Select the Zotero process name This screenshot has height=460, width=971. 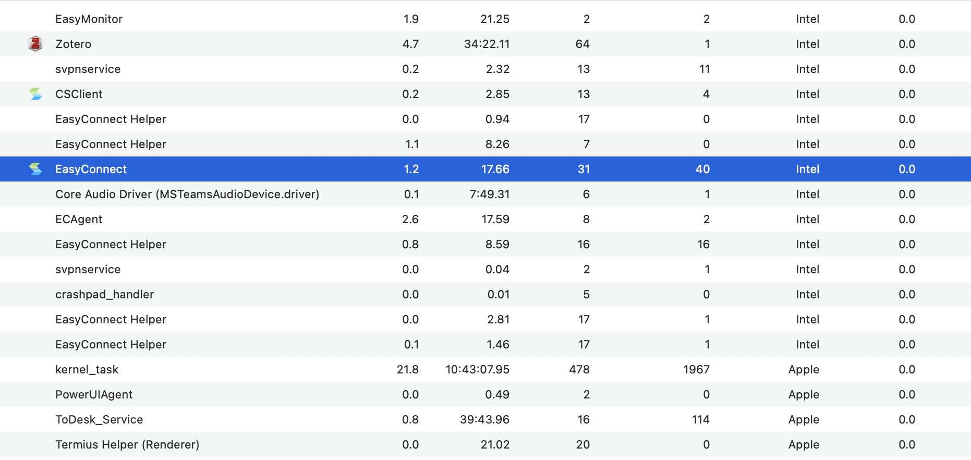pyautogui.click(x=74, y=44)
